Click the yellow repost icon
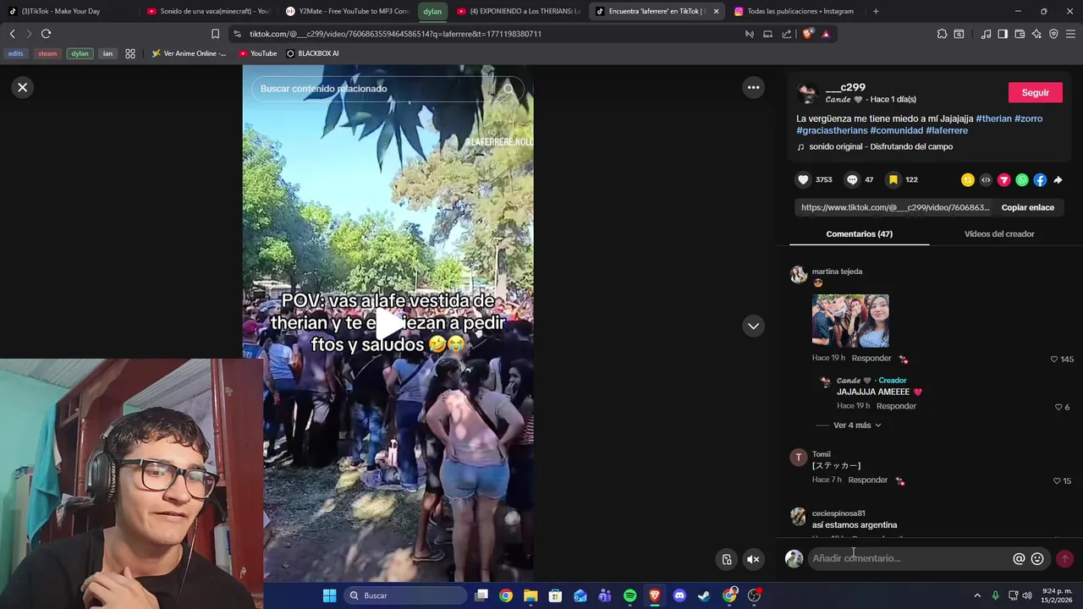The image size is (1083, 609). click(968, 179)
